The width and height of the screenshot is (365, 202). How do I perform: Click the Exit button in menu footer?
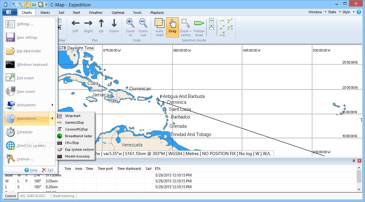[48, 170]
